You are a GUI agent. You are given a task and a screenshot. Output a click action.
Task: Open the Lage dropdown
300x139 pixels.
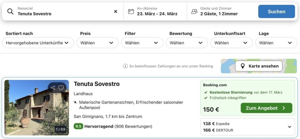pyautogui.click(x=276, y=43)
